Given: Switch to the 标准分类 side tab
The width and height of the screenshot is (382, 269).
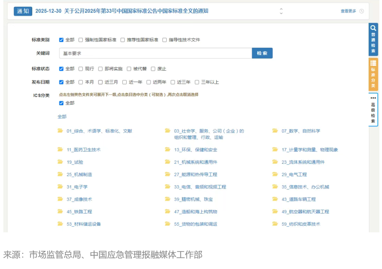Looking at the screenshot, I should click(x=373, y=75).
